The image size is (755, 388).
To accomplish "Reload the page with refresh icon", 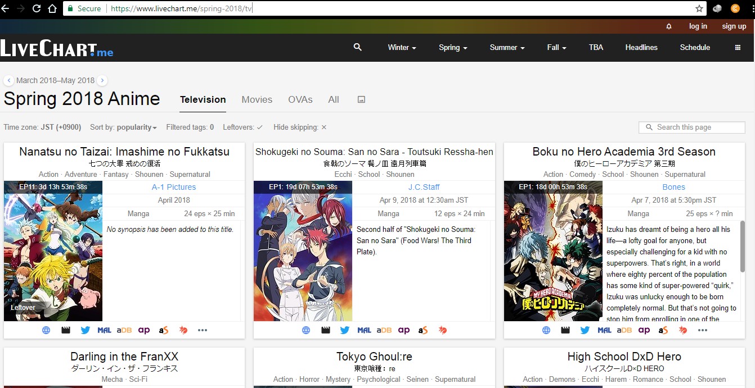I will coord(36,8).
